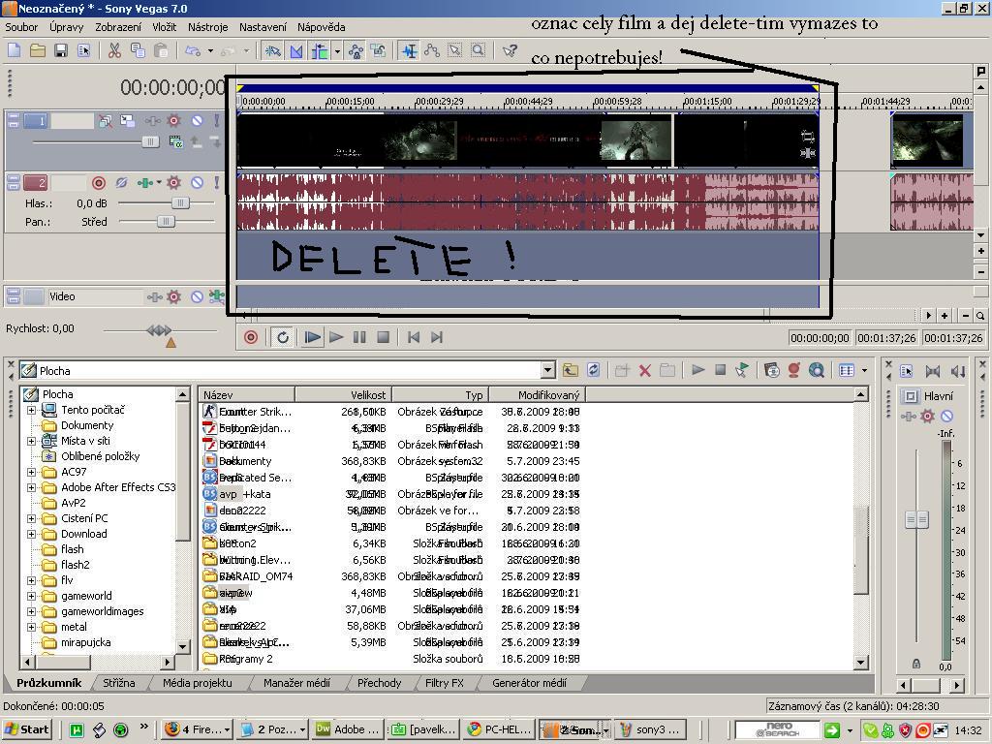Open track FX on video track 1
992x744 pixels.
coord(174,121)
